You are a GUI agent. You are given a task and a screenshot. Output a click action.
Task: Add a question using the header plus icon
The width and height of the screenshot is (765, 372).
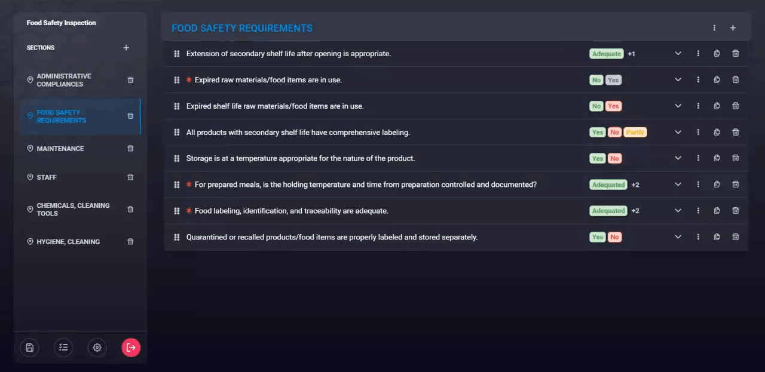(733, 28)
